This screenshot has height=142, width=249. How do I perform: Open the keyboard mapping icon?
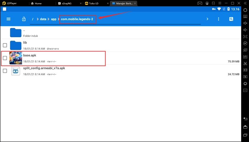pyautogui.click(x=245, y=16)
